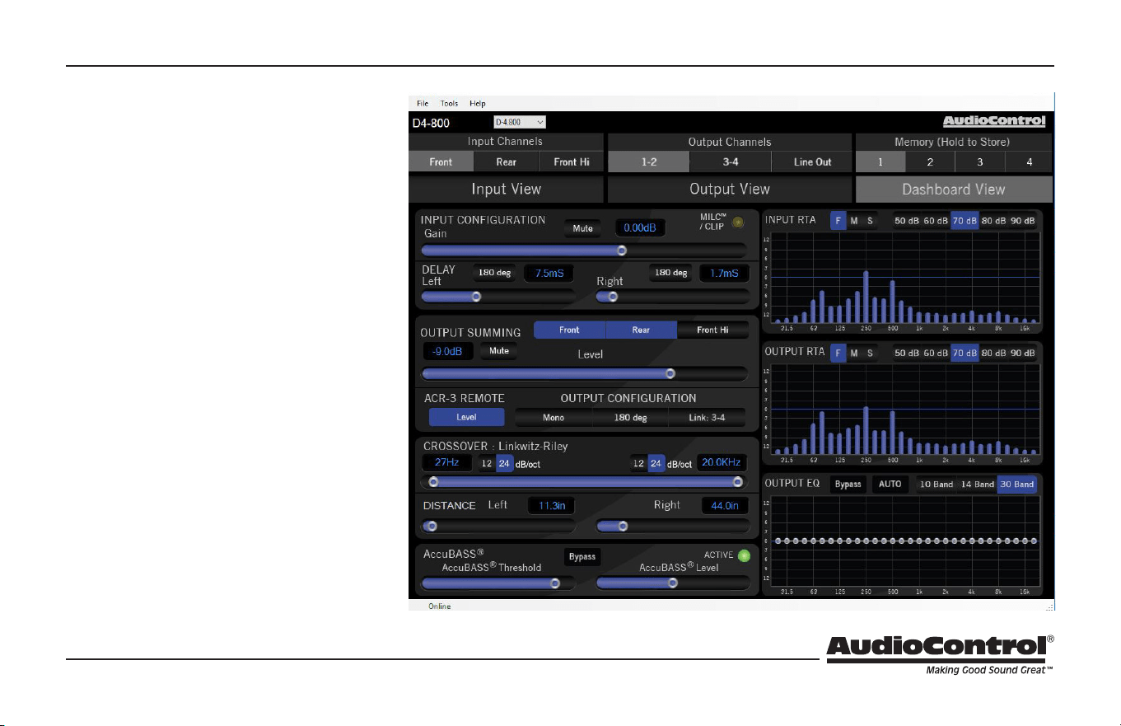The height and width of the screenshot is (726, 1121).
Task: Click the input gain 0.00dB field
Action: [x=639, y=228]
